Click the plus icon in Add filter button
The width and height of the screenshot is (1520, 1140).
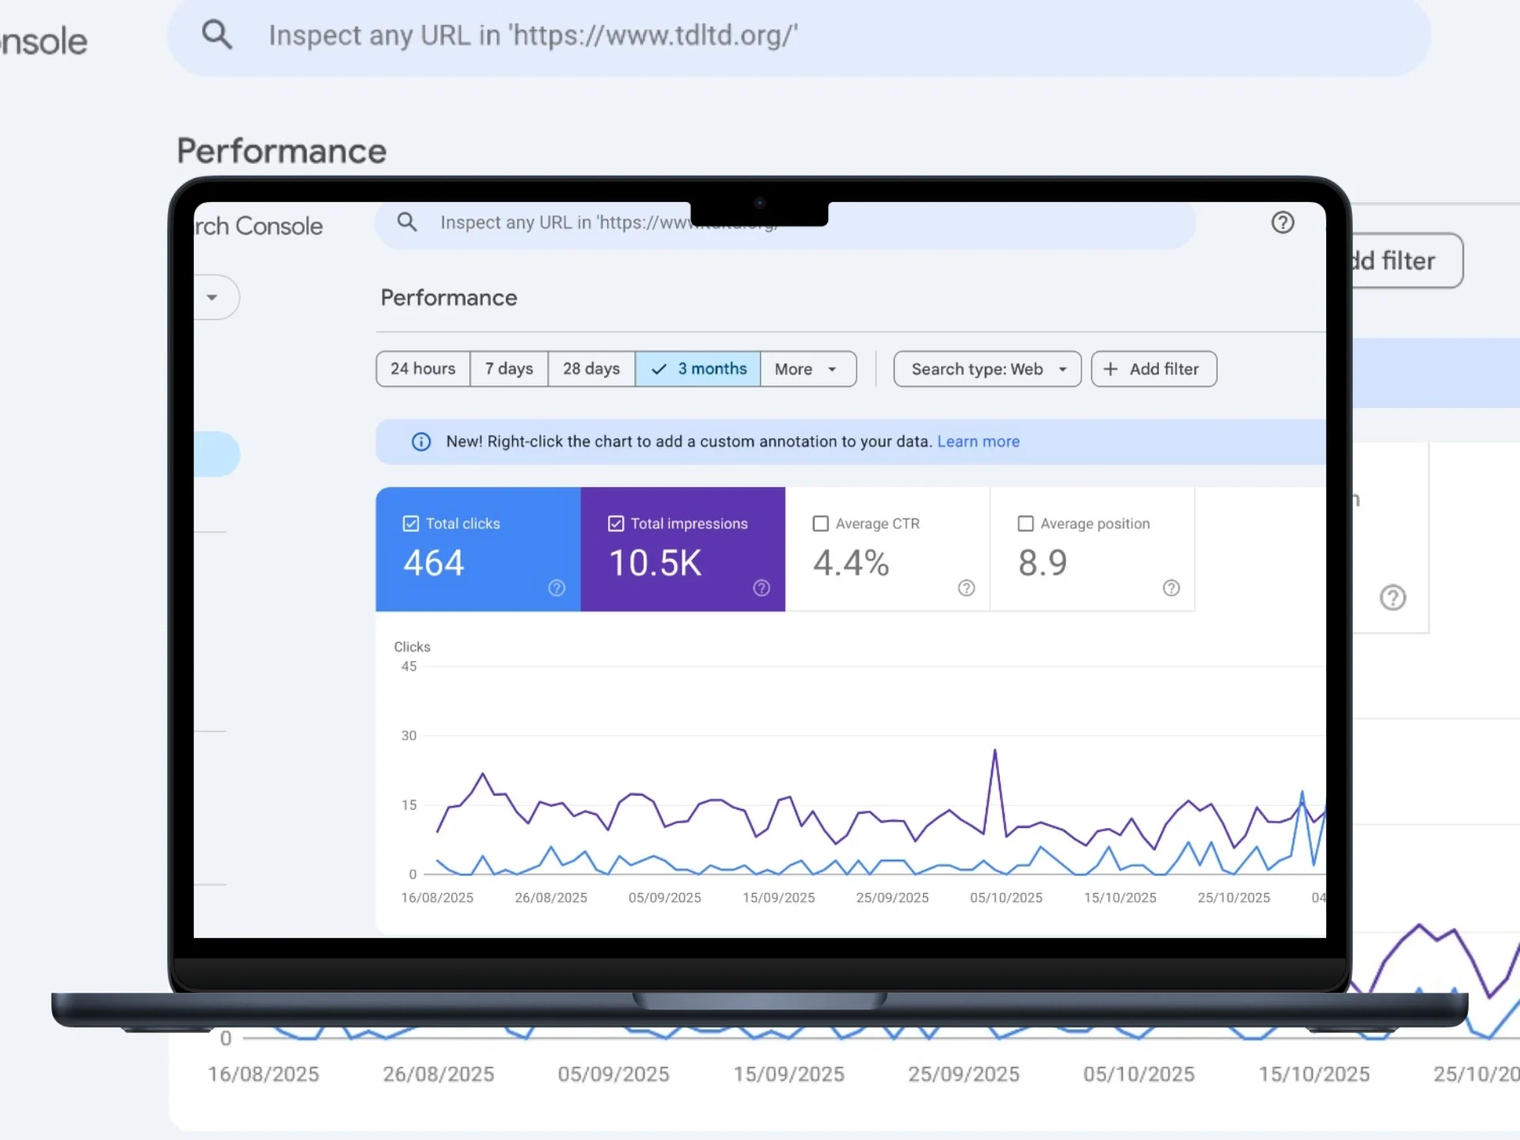click(x=1111, y=369)
